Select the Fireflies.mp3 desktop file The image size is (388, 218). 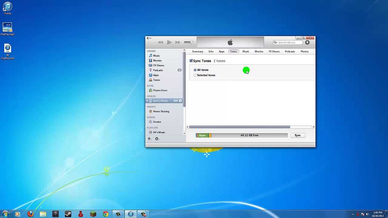coord(8,29)
